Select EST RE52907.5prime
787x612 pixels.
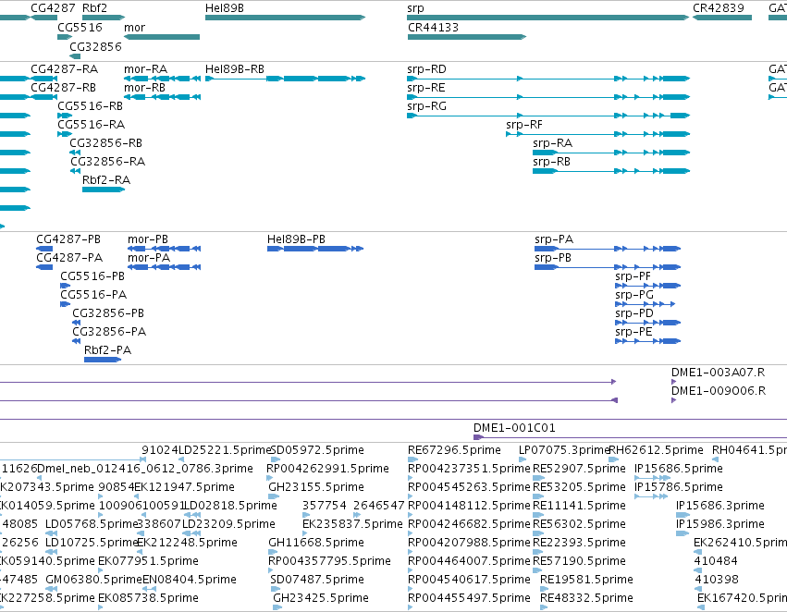pos(579,469)
